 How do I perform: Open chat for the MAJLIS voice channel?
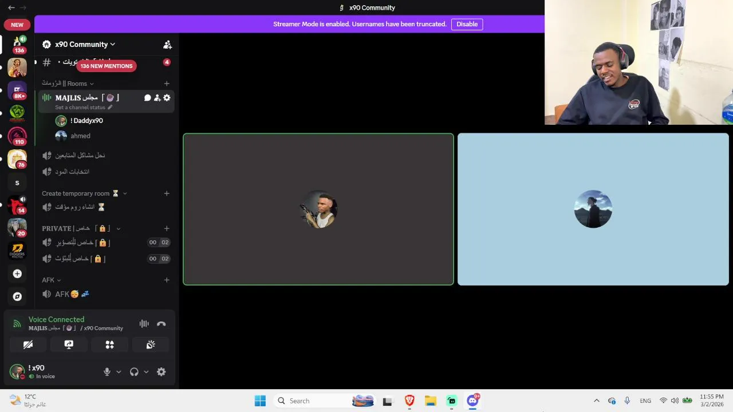coord(147,98)
